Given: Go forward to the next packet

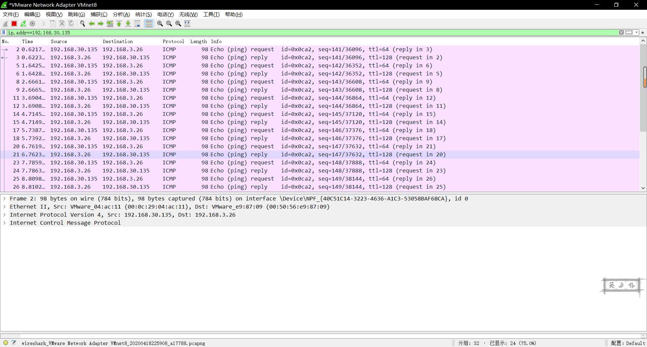Looking at the screenshot, I should (x=100, y=24).
